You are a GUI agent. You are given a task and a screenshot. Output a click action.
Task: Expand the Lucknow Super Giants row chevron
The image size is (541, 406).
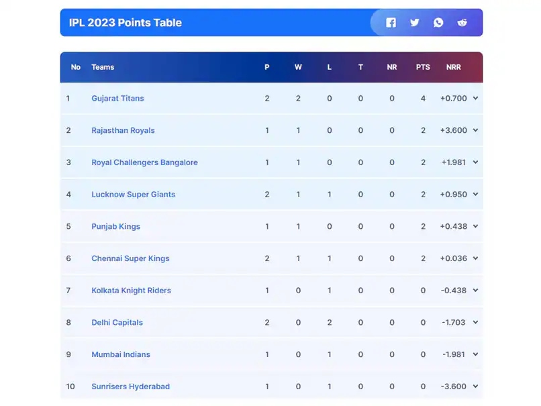(x=475, y=194)
